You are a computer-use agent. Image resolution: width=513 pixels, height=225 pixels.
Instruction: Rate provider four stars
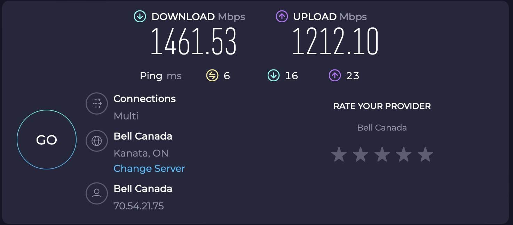403,154
